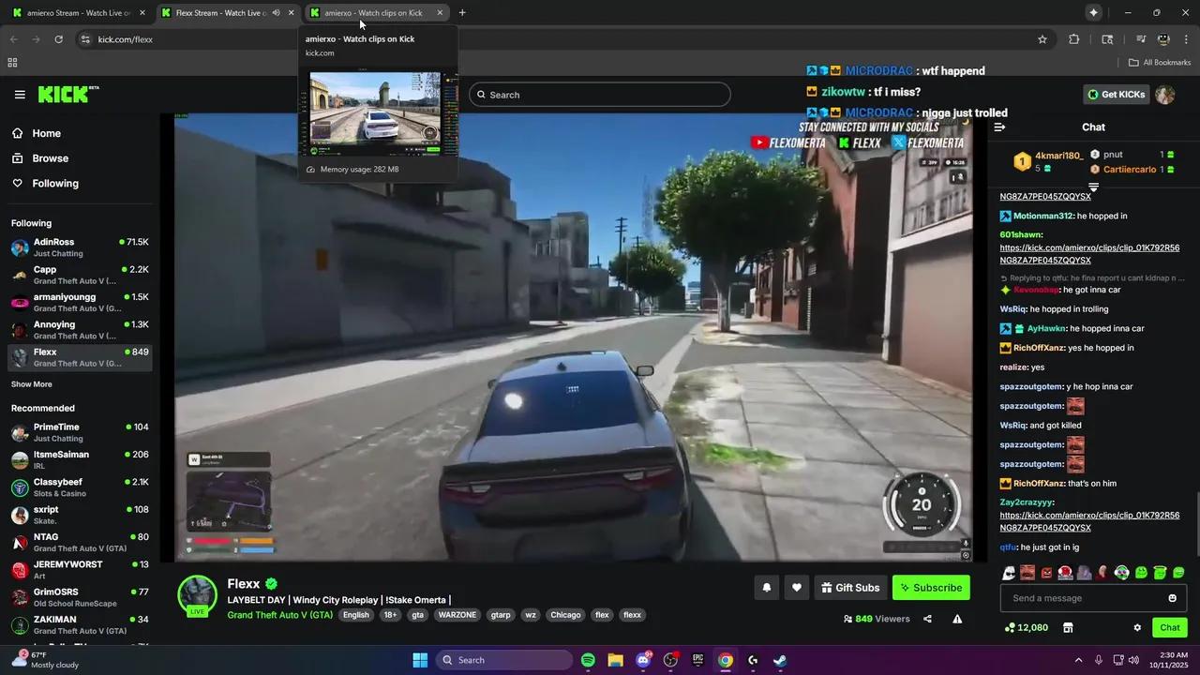Share the stream via share icon
Screen dimensions: 1200x675
(x=927, y=619)
